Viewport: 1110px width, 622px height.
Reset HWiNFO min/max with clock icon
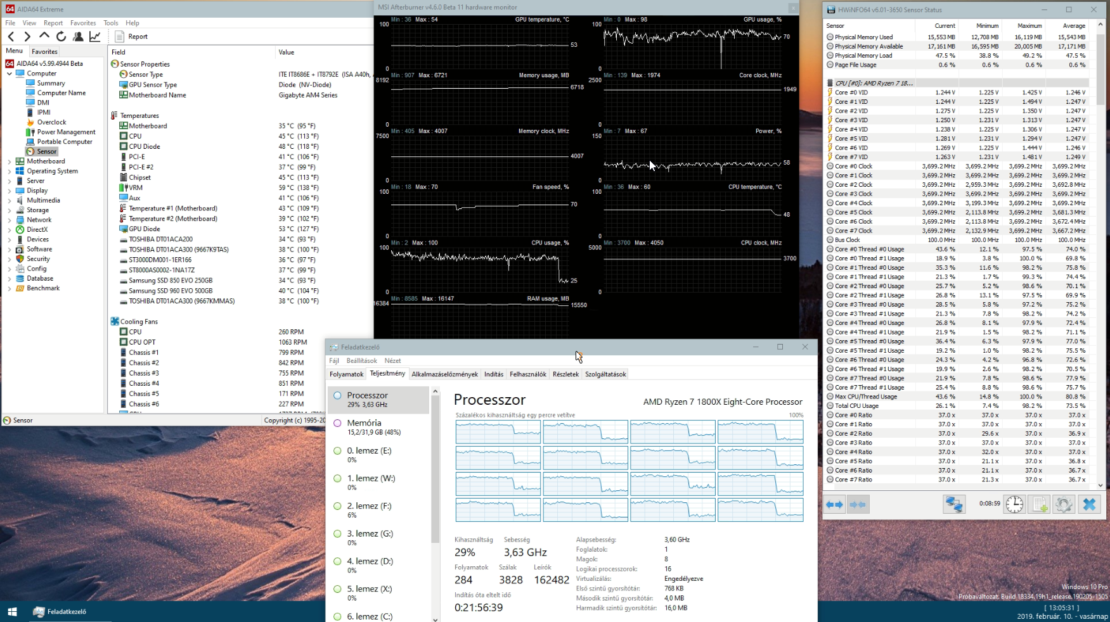click(1014, 504)
